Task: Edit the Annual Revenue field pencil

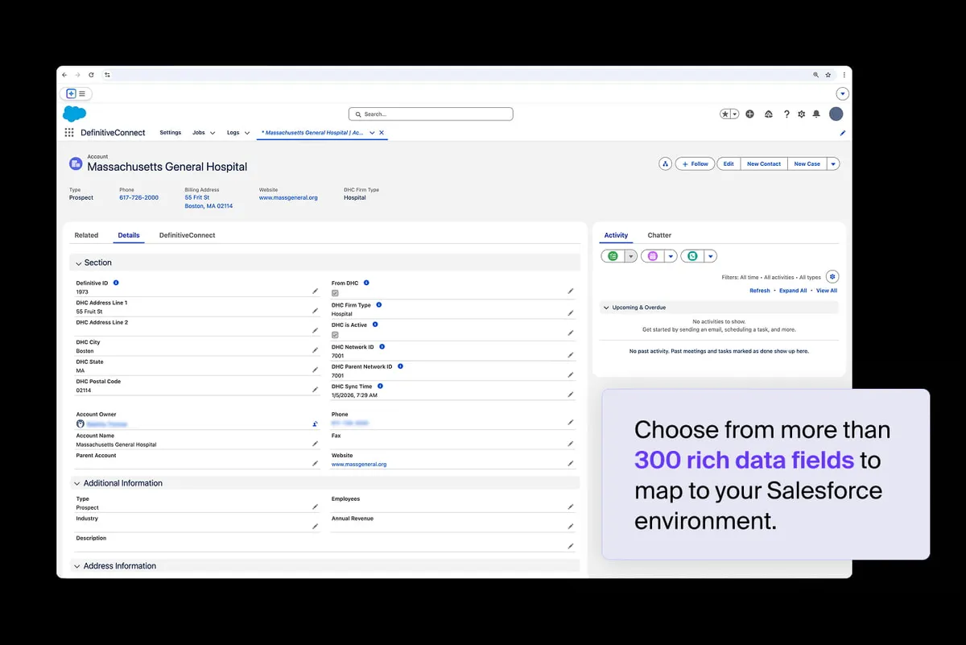Action: (570, 527)
